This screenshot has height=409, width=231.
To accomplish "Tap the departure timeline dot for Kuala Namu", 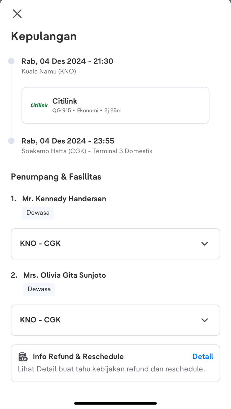I will pyautogui.click(x=11, y=61).
